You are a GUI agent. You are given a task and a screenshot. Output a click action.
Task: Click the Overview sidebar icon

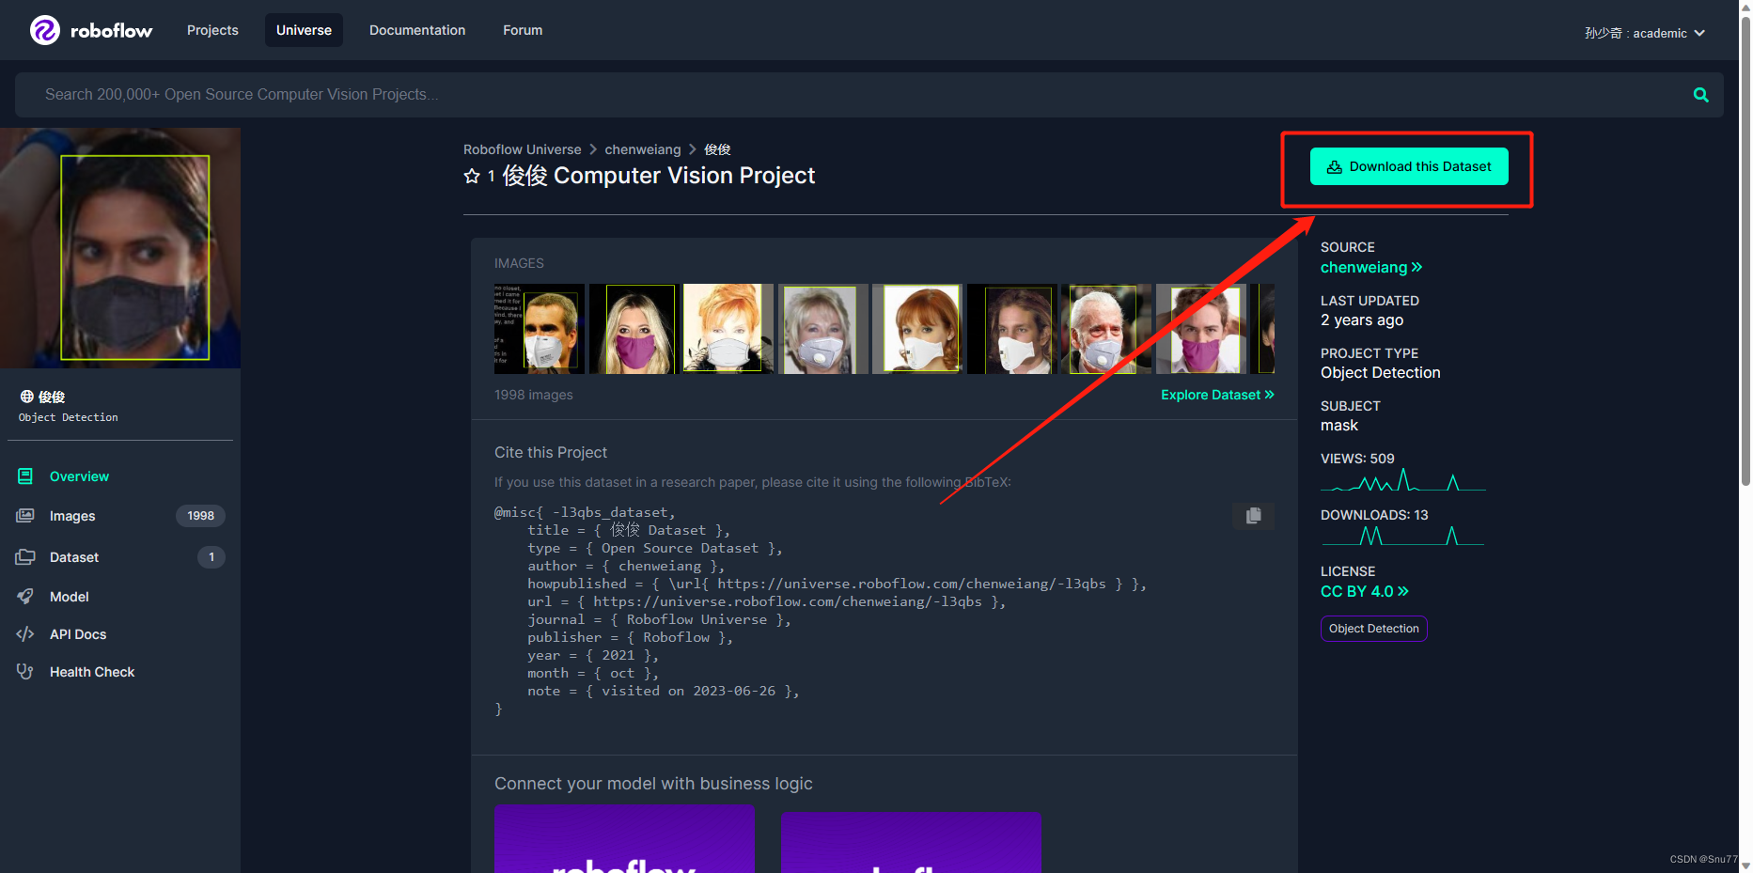(x=25, y=476)
